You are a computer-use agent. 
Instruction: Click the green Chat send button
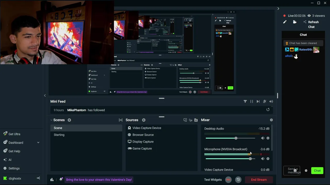point(317,171)
